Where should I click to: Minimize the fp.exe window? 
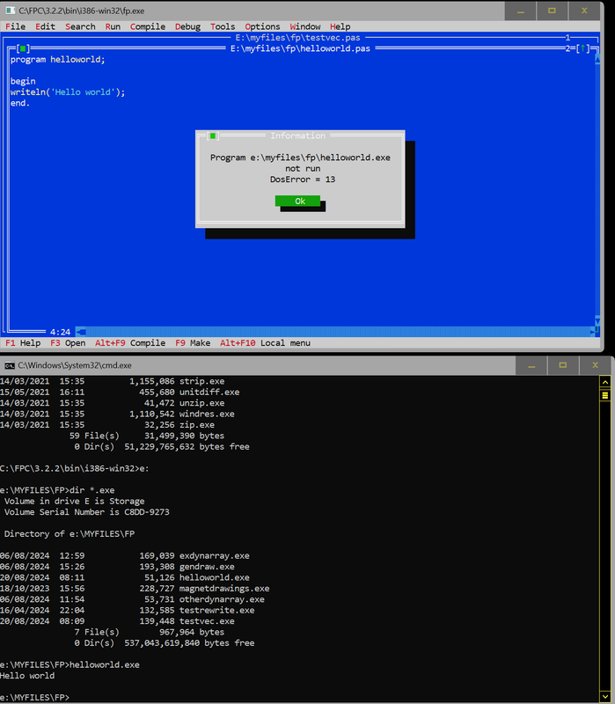pos(520,11)
